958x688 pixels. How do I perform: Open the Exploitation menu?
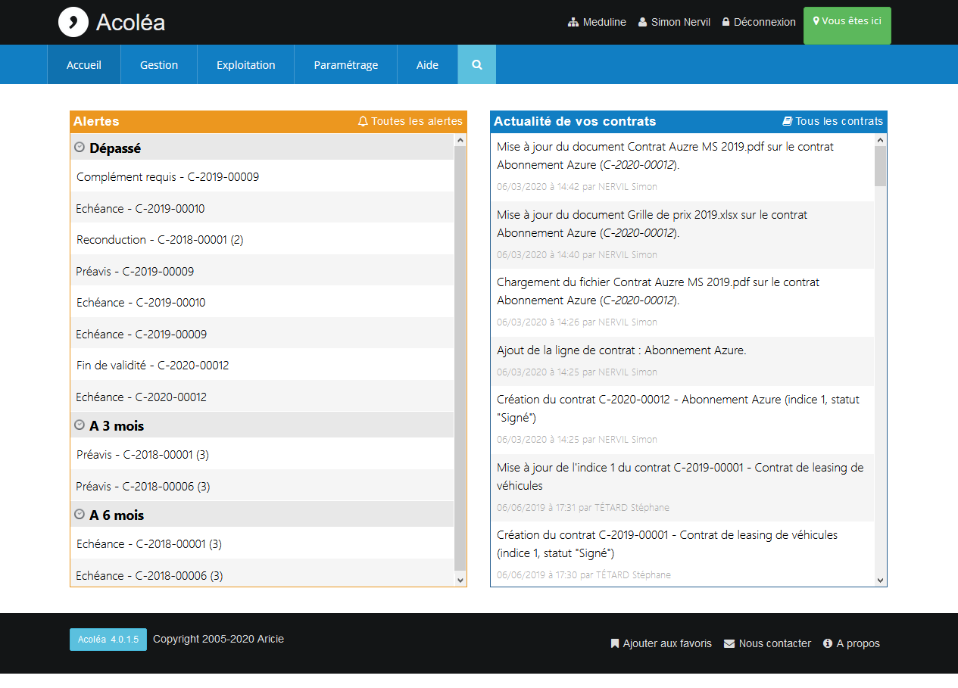click(x=246, y=65)
